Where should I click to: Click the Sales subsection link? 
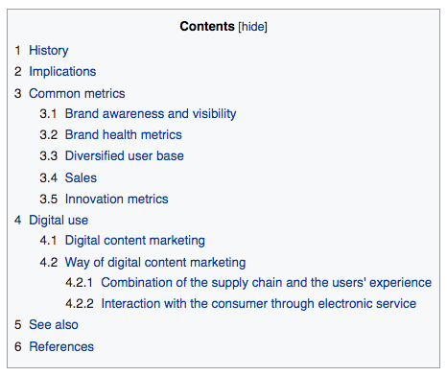click(81, 177)
